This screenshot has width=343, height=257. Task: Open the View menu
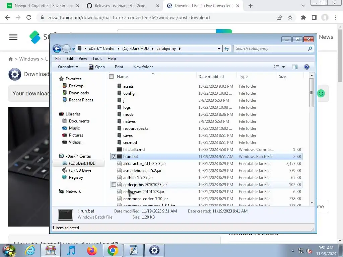(x=83, y=59)
